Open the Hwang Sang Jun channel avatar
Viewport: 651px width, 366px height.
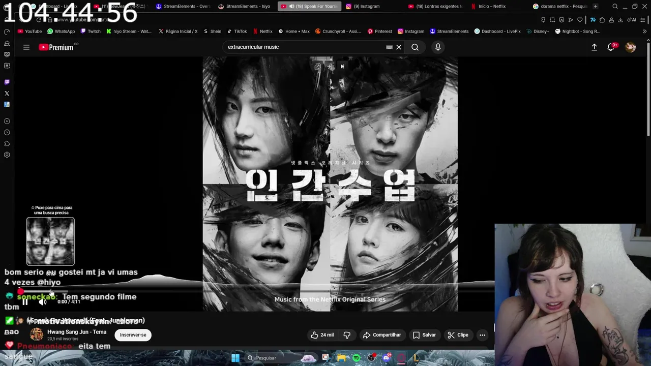tap(37, 334)
